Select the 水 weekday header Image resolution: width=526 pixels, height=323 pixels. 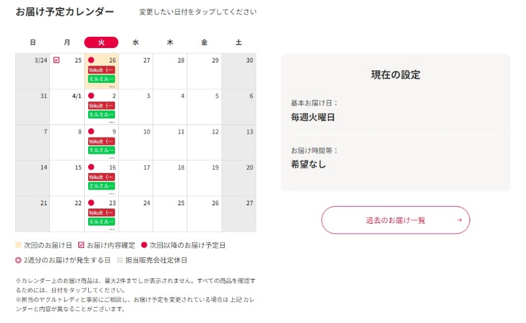135,42
